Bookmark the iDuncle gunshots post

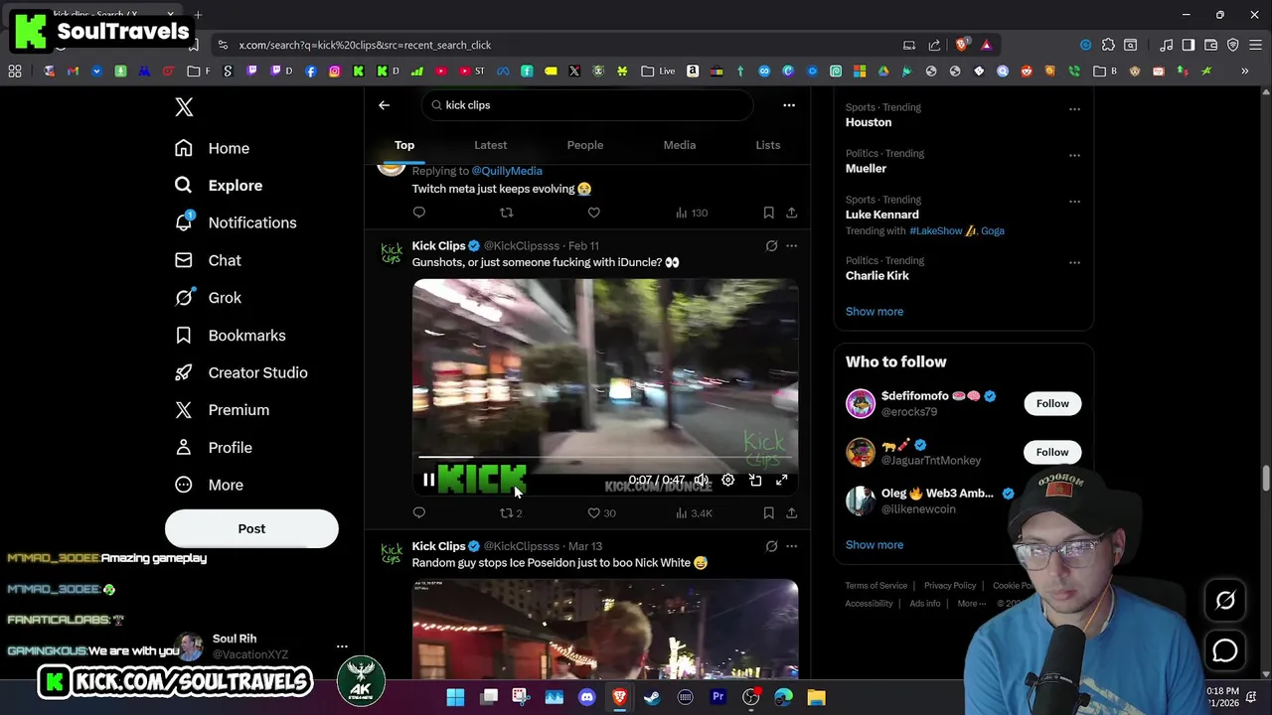(768, 513)
